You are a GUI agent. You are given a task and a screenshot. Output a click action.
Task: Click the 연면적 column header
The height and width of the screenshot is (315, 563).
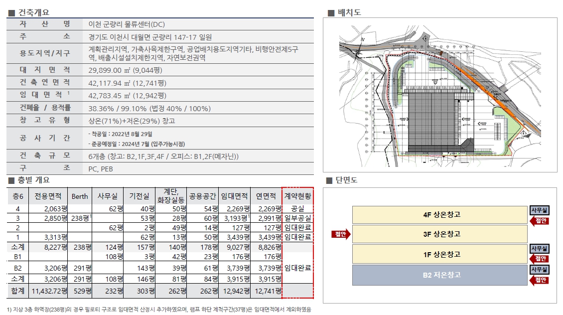click(266, 196)
